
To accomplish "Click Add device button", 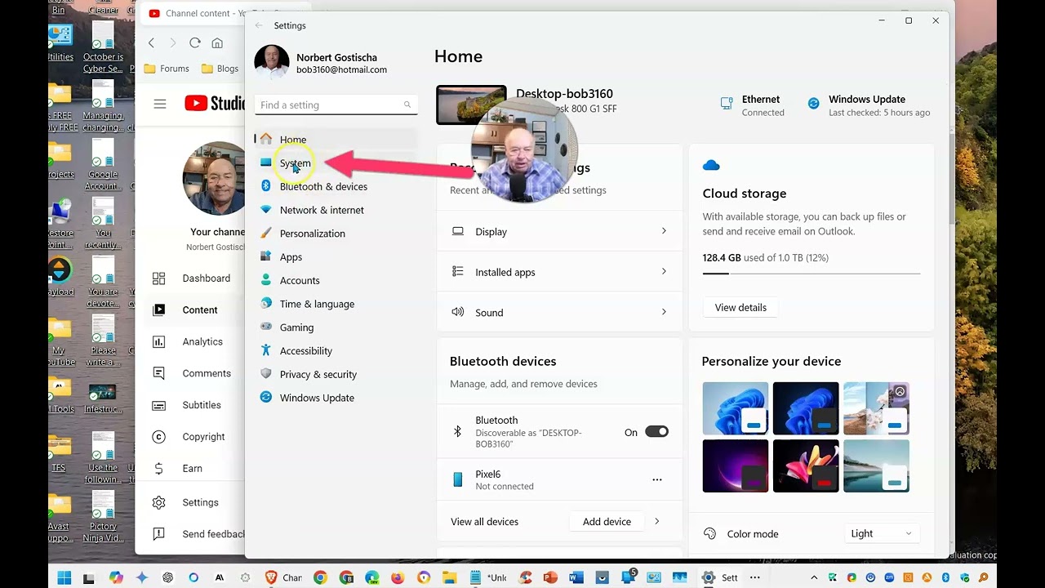I will 607,521.
